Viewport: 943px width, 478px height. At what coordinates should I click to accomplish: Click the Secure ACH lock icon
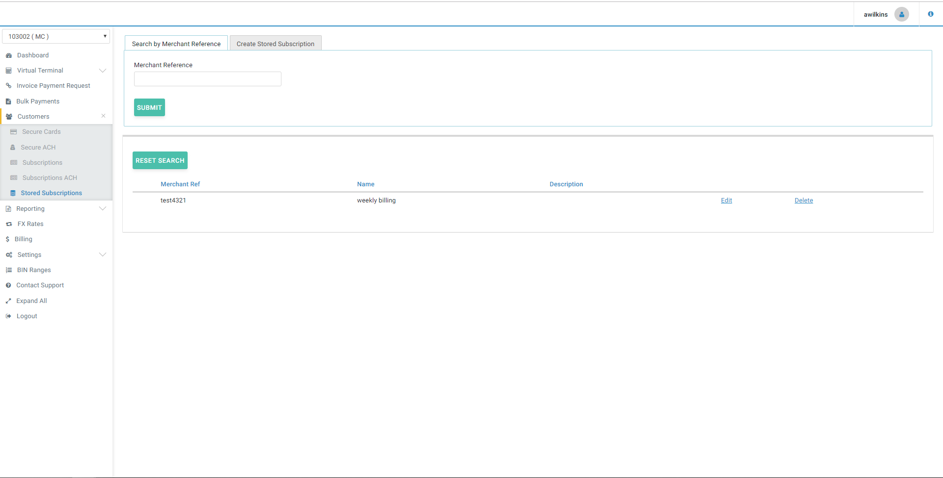(x=13, y=148)
